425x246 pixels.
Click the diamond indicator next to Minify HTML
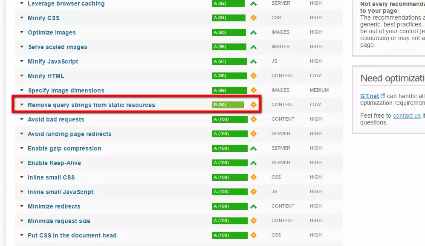click(x=254, y=75)
